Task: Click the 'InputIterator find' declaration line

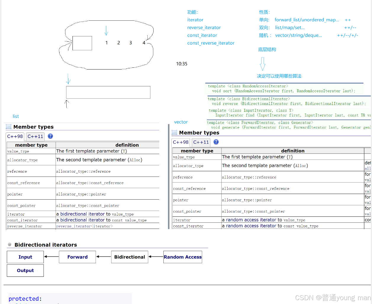Action: 293,115
